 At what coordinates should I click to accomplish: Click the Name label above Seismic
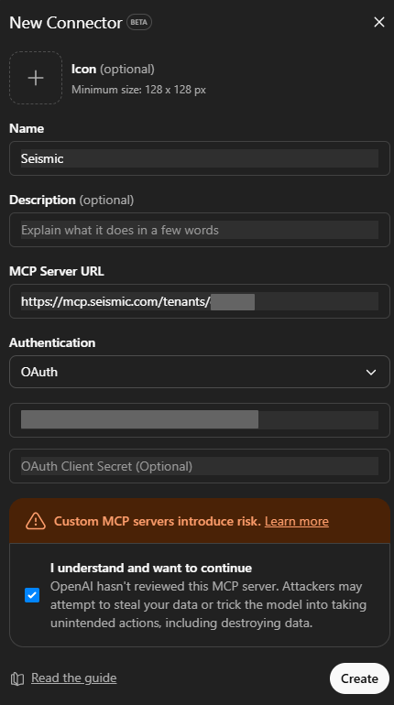(x=27, y=128)
